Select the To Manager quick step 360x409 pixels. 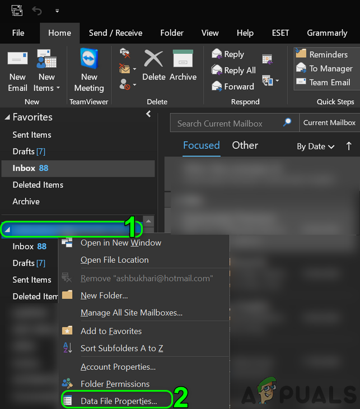click(x=324, y=68)
